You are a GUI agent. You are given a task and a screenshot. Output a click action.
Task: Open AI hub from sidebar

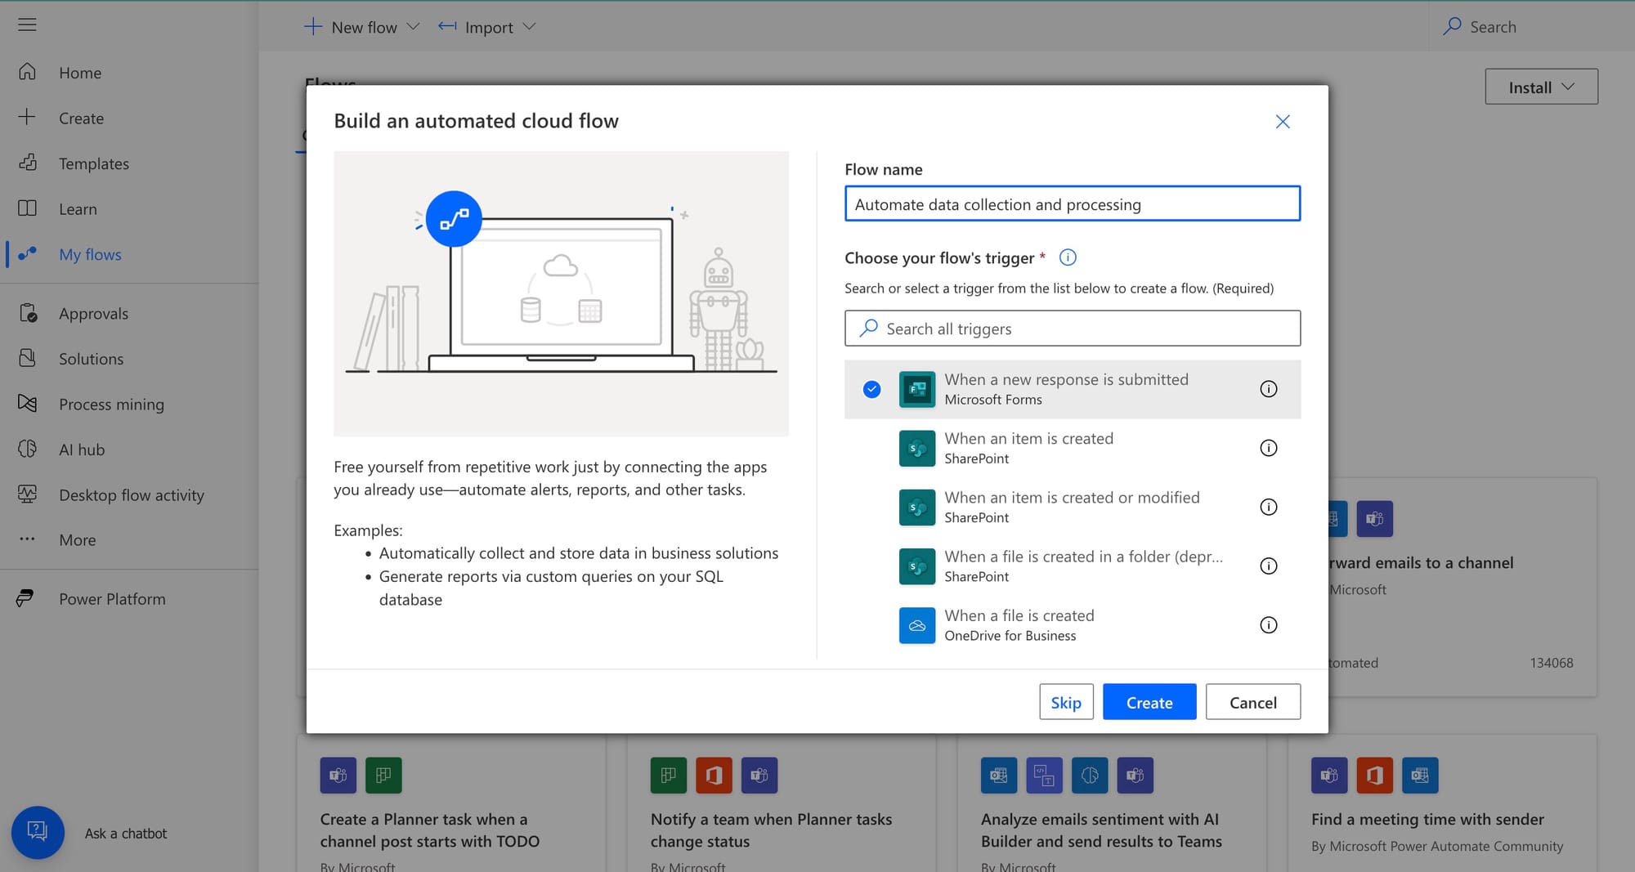pos(82,449)
